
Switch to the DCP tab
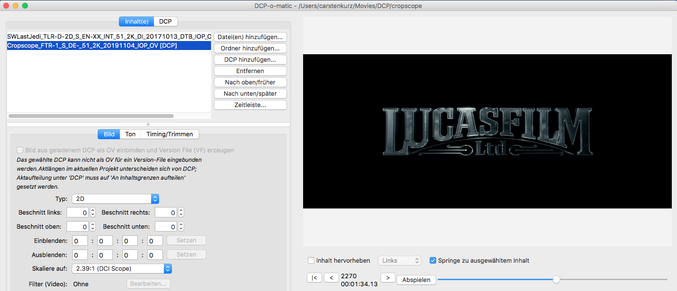click(x=165, y=21)
